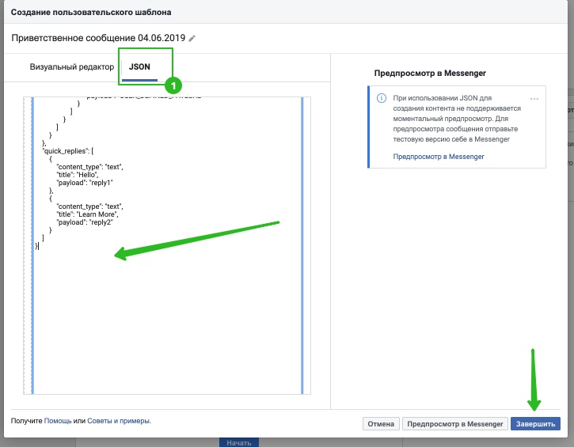Switch to the Визуальный редактор tab
574x447 pixels.
(72, 67)
